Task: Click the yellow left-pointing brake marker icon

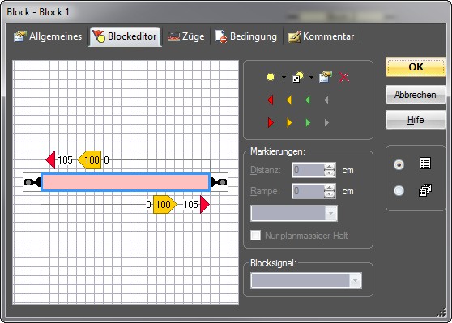Action: point(289,100)
